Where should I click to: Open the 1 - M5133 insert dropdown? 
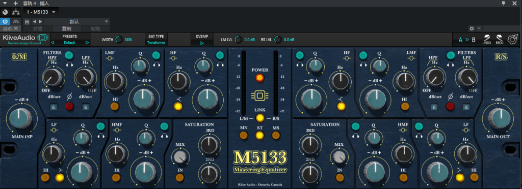coord(41,12)
